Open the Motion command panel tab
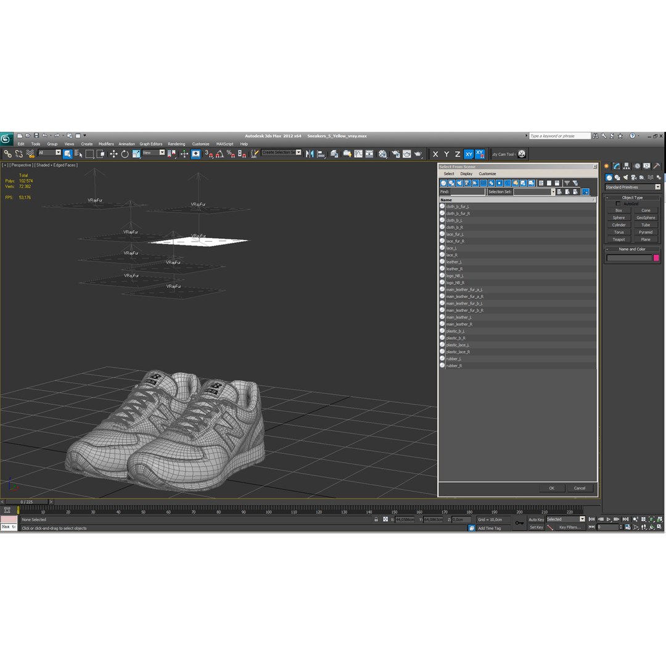Viewport: 666px width, 666px height. [636, 166]
